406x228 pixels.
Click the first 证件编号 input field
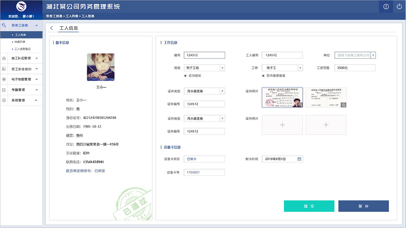pyautogui.click(x=204, y=104)
